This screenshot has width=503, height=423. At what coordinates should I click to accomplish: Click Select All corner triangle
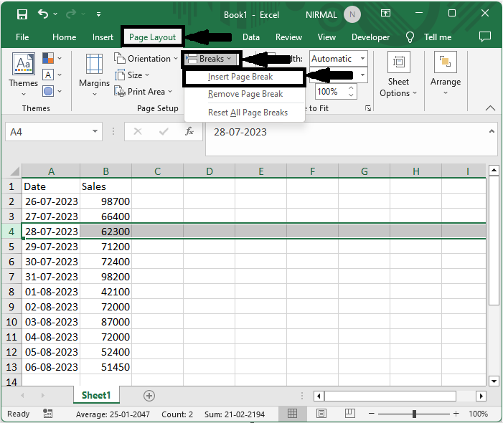point(14,171)
